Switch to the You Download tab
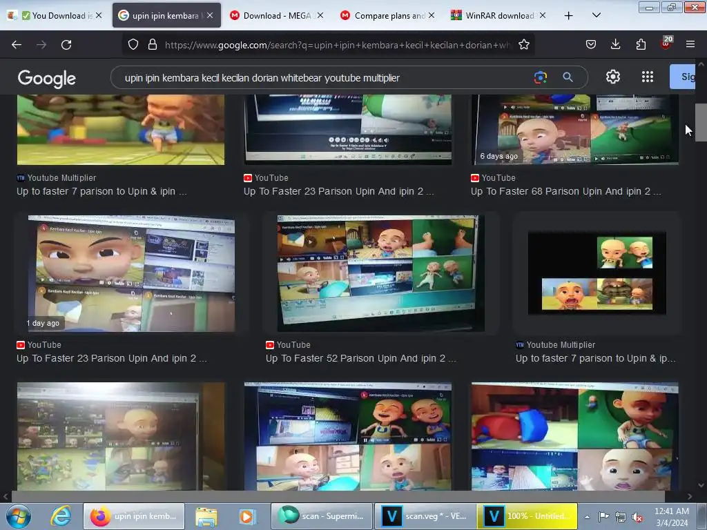Viewport: 707px width, 530px height. point(57,16)
